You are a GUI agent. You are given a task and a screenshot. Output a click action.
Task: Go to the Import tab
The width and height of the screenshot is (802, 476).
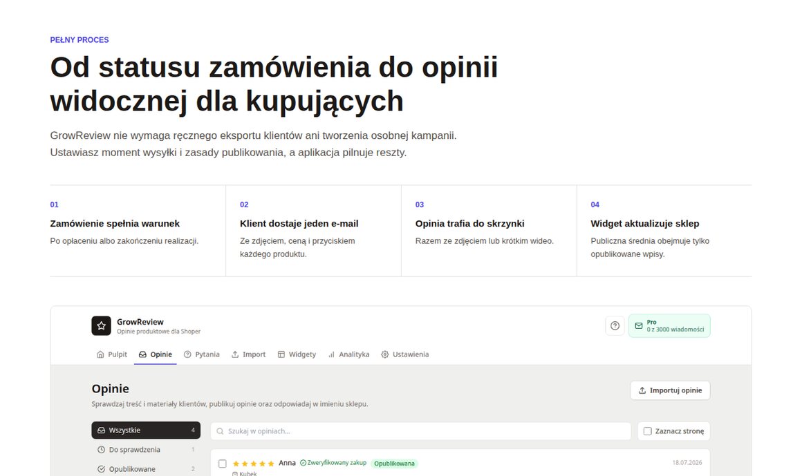(248, 354)
